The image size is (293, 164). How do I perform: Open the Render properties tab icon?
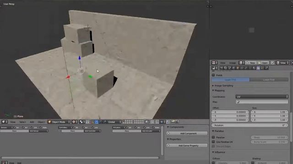(221, 68)
